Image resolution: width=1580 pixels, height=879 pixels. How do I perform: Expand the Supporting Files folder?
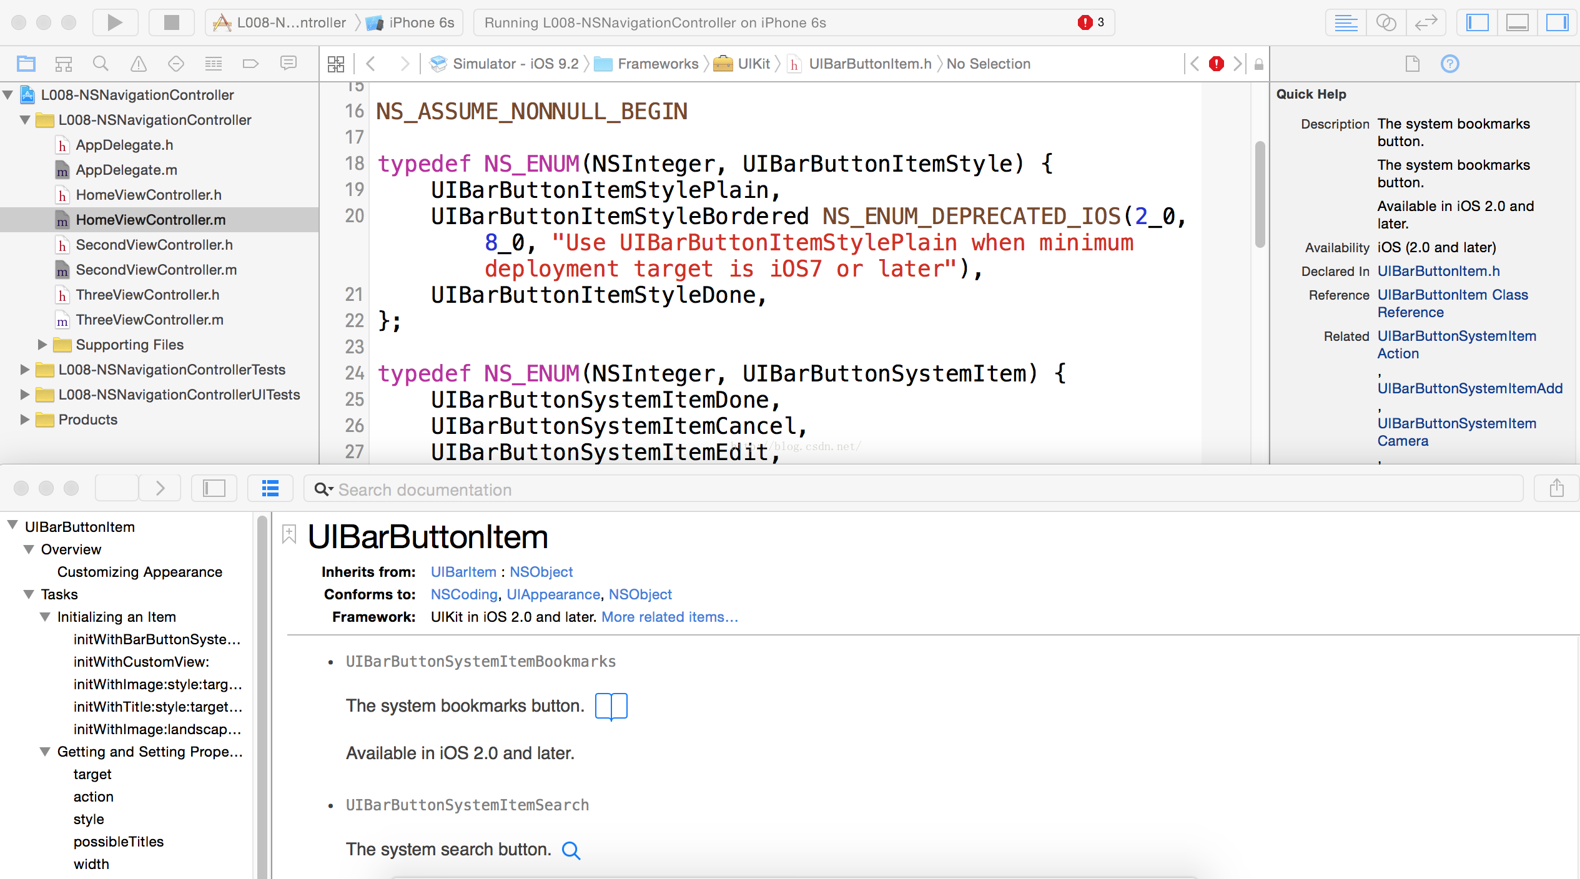42,345
